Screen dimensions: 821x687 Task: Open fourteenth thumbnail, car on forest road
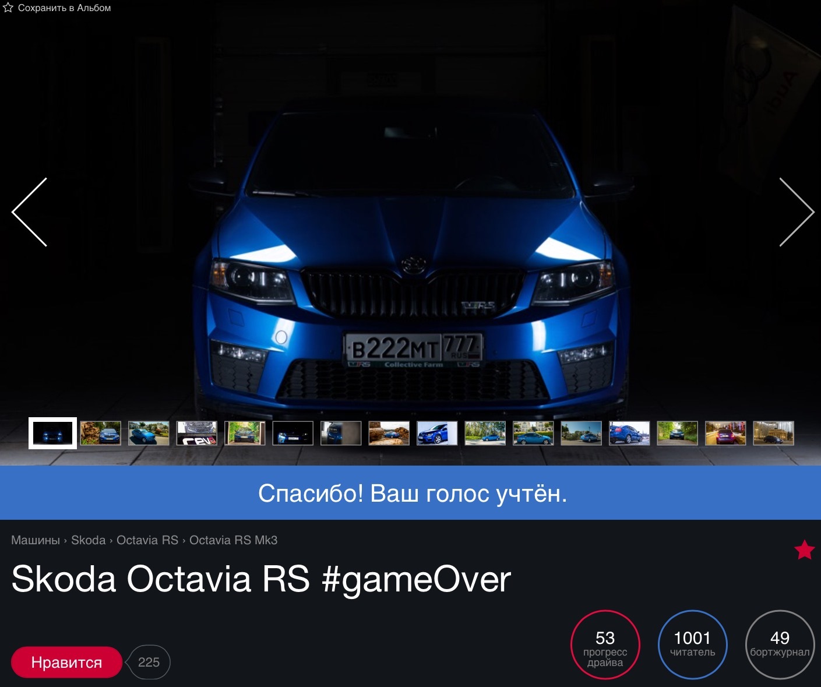click(x=677, y=433)
